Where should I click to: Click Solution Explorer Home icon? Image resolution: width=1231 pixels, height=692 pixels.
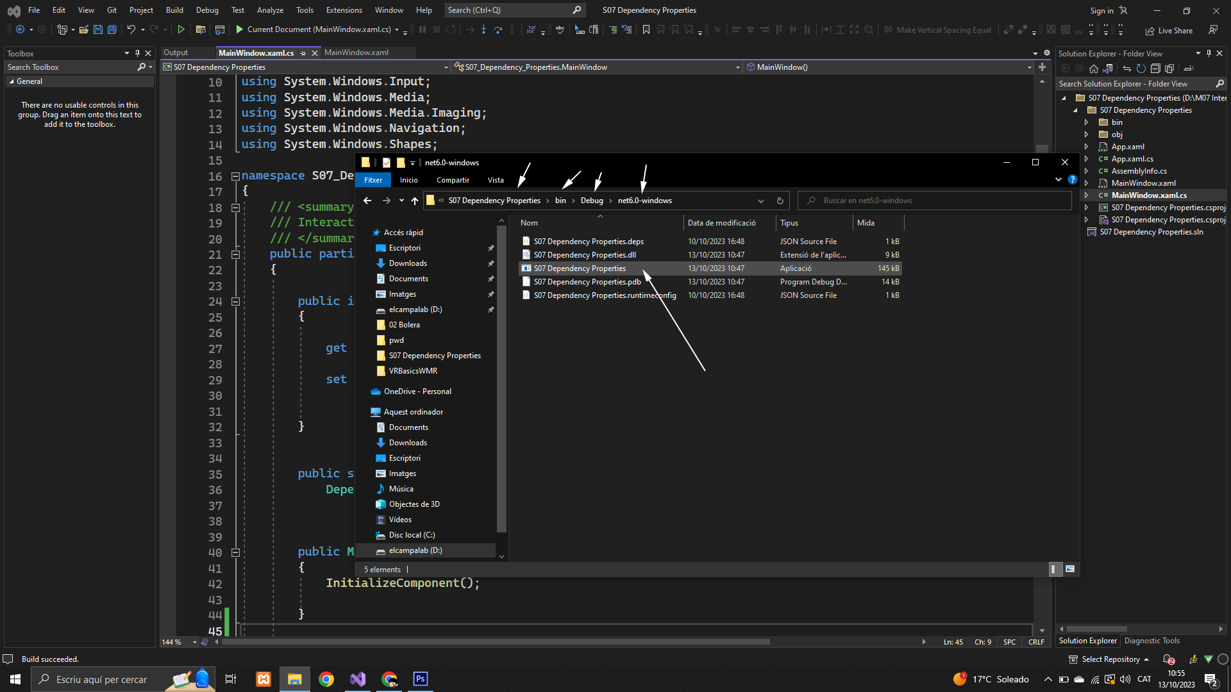tap(1094, 69)
